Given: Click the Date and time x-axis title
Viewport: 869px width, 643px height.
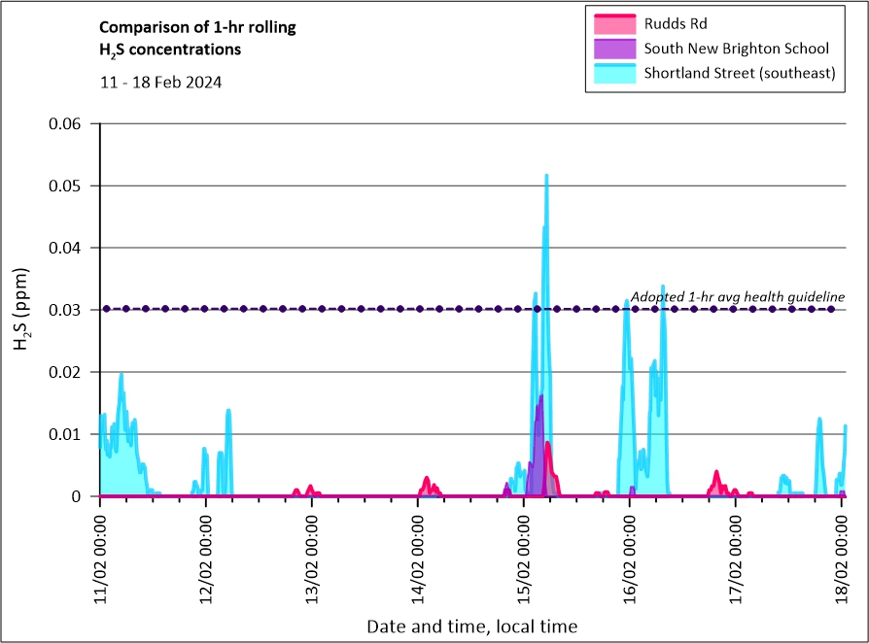Looking at the screenshot, I should tap(471, 626).
